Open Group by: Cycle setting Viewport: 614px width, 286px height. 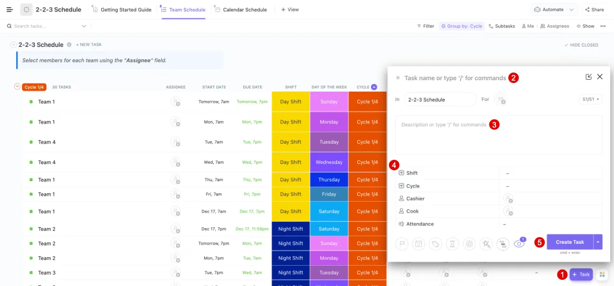point(461,26)
